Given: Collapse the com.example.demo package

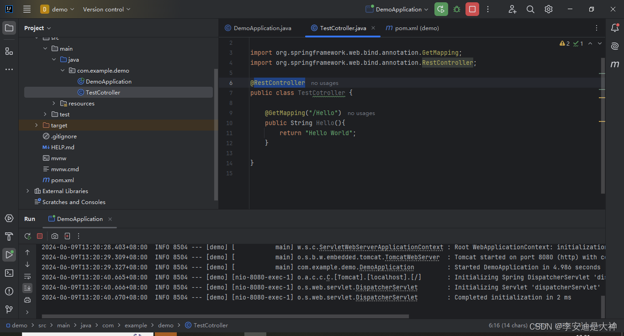Looking at the screenshot, I should click(x=63, y=70).
